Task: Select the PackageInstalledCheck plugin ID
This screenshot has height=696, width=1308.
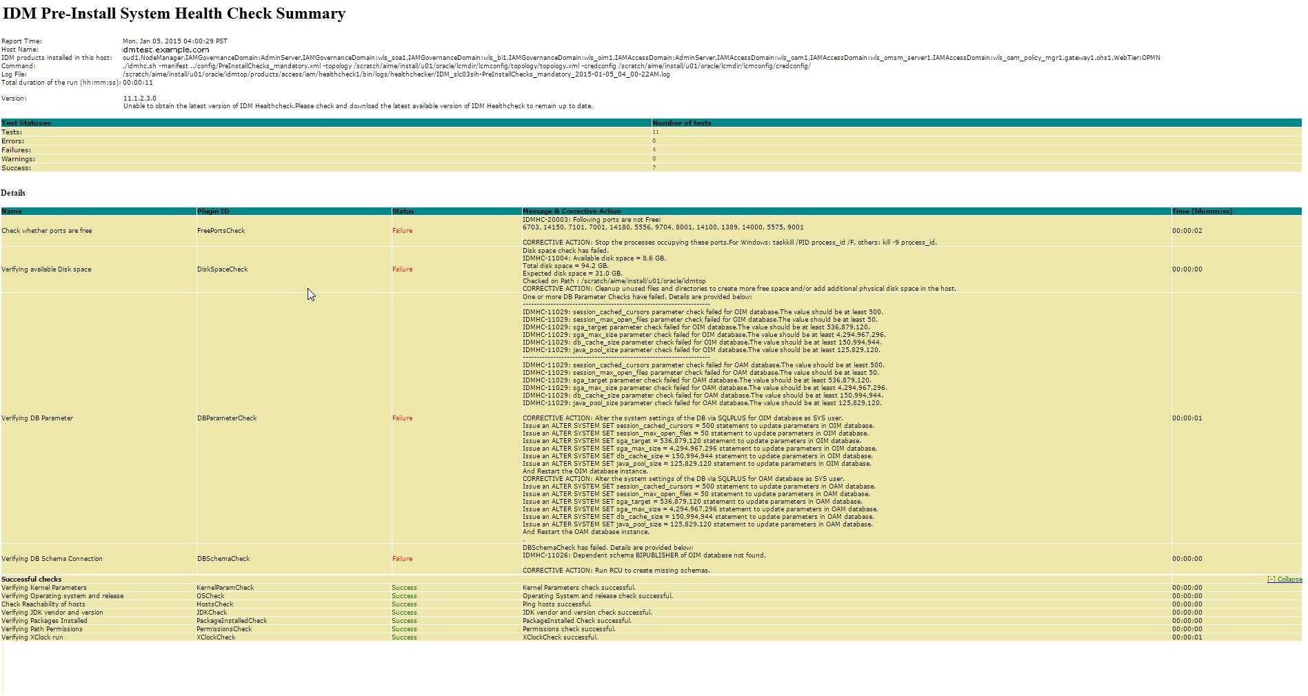Action: click(x=232, y=621)
